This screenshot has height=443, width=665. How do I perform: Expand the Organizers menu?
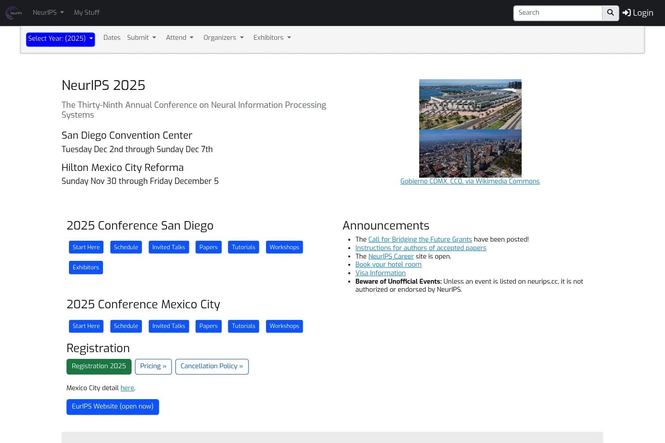223,38
